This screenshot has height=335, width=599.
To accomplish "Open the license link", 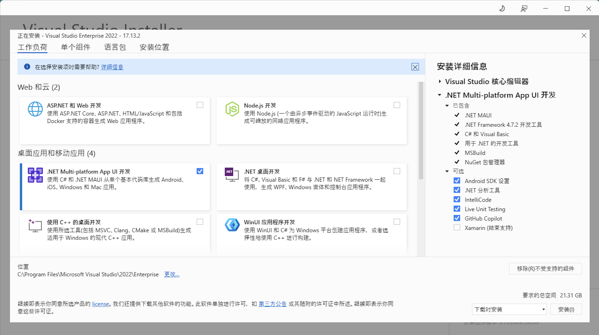I will click(100, 304).
